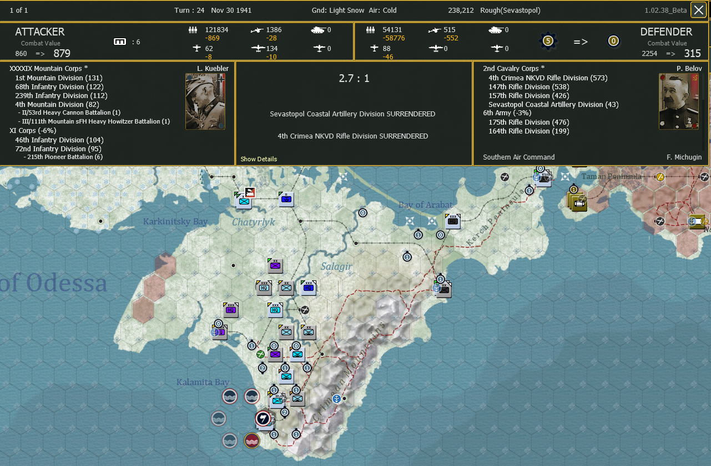This screenshot has height=466, width=711.
Task: Click the red water-wave icon off Sevastopol
Action: click(x=252, y=441)
